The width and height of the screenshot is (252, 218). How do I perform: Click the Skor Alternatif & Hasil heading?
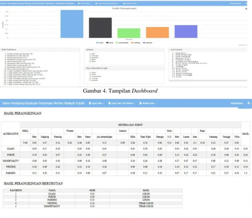pos(97,68)
